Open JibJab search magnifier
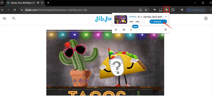Image resolution: width=212 pixels, height=96 pixels. coord(14,18)
